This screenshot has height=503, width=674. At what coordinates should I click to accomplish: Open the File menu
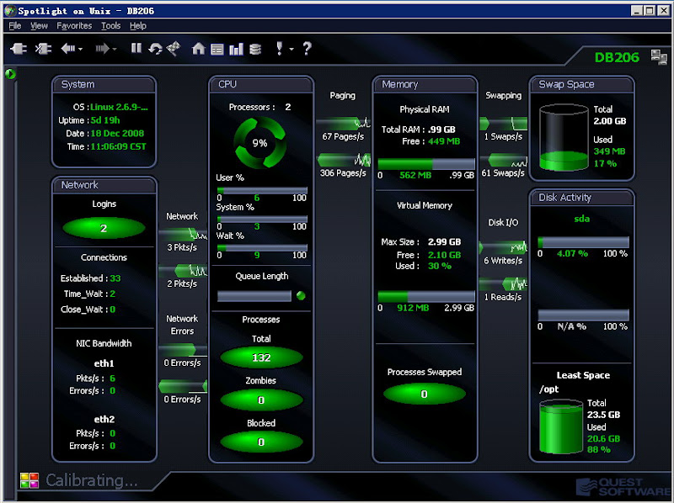(14, 26)
